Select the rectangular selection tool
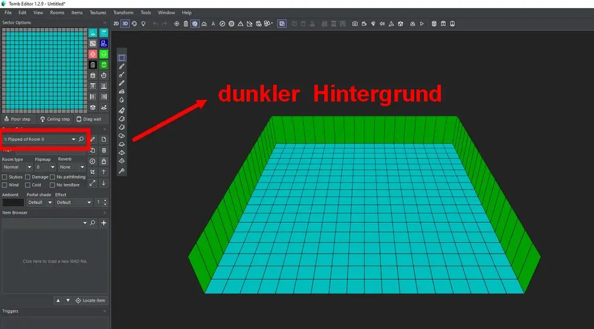 (x=122, y=58)
